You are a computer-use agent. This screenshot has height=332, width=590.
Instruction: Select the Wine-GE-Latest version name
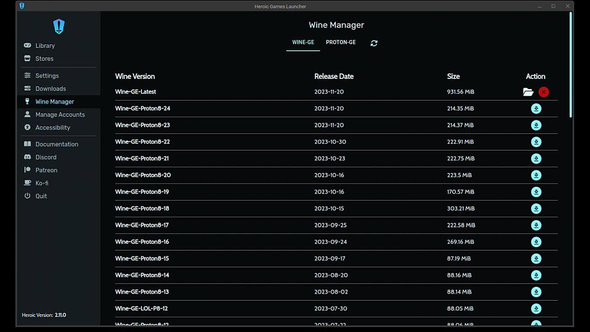(x=136, y=92)
